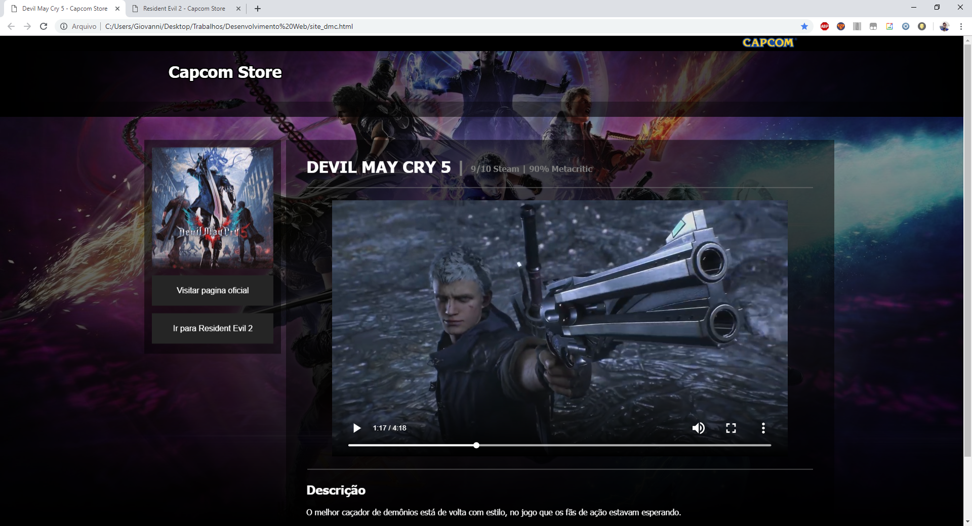Image resolution: width=972 pixels, height=526 pixels.
Task: Minimize the browser window
Action: [x=914, y=7]
